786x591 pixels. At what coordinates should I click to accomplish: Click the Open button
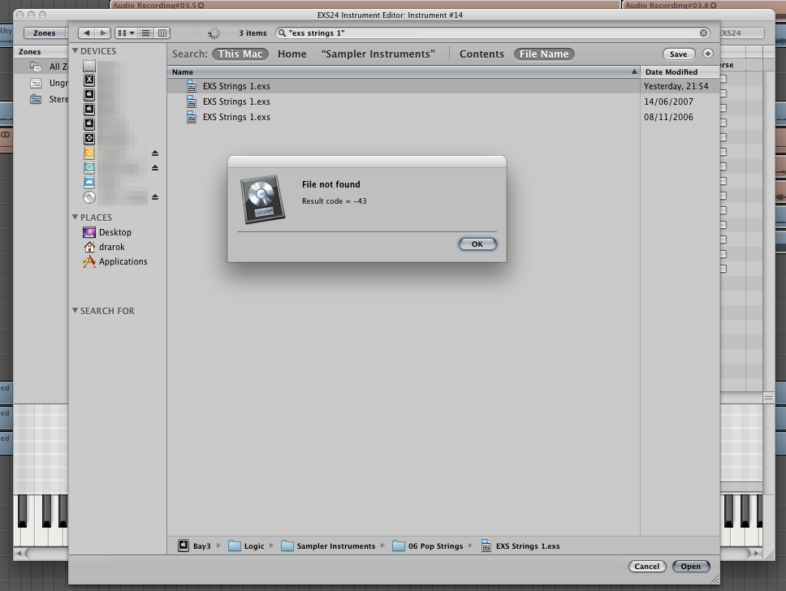click(691, 567)
